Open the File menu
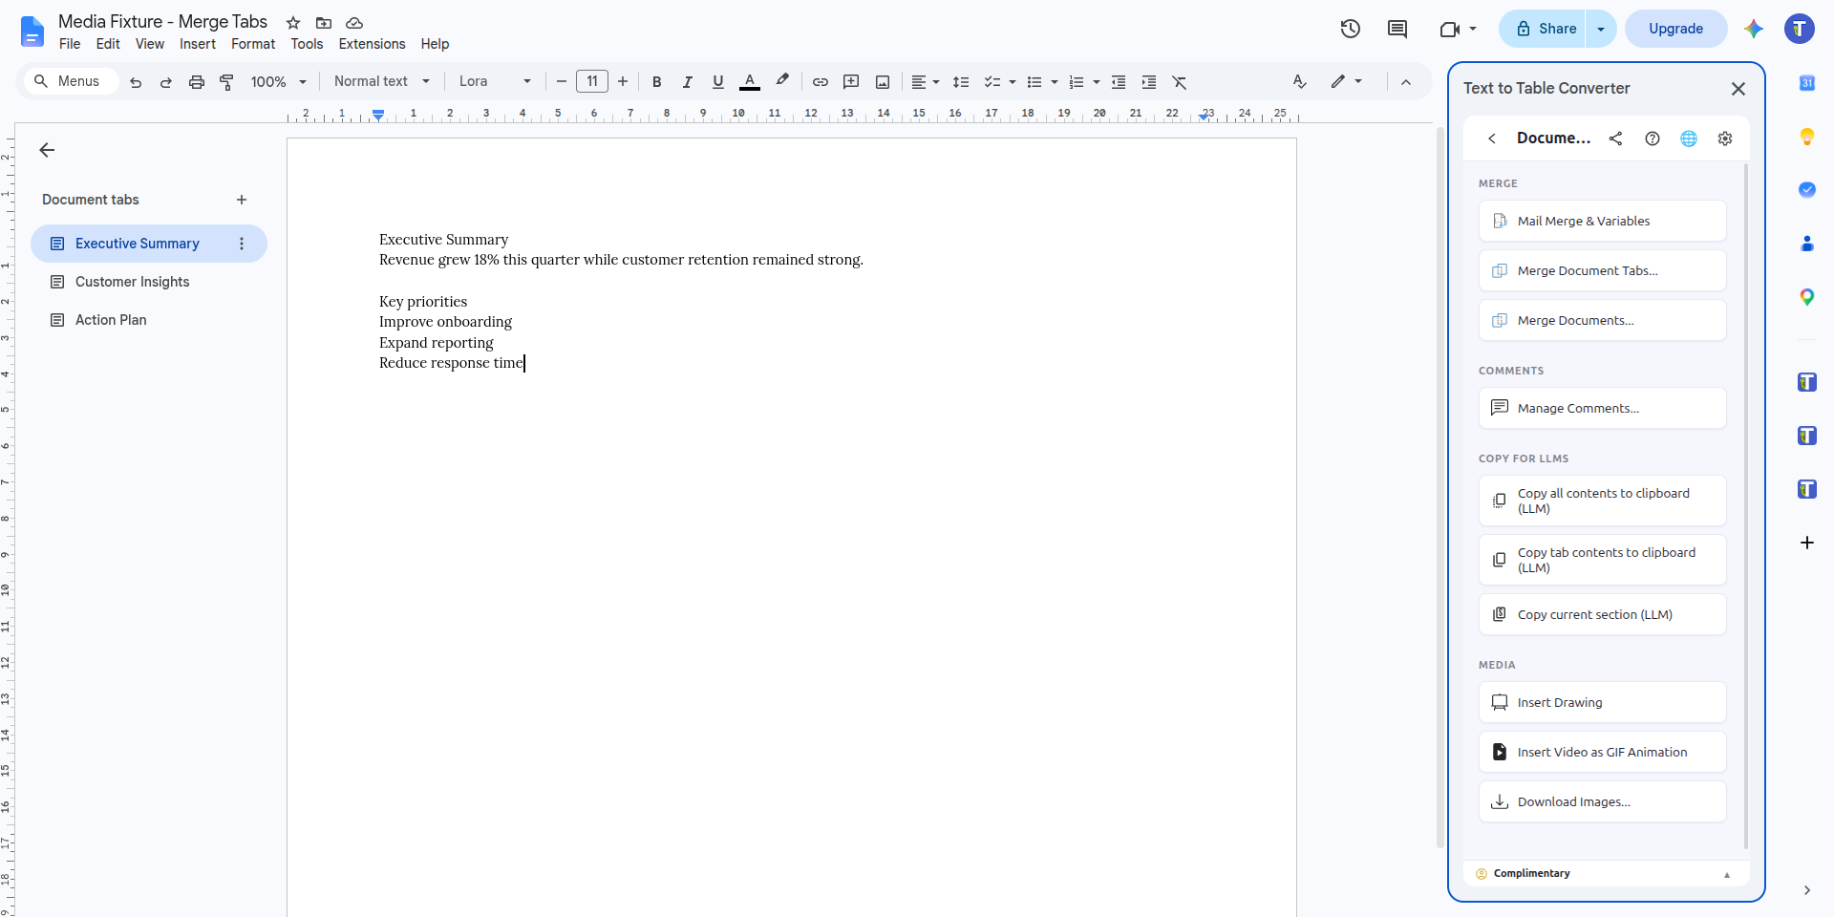The width and height of the screenshot is (1834, 917). 70,44
